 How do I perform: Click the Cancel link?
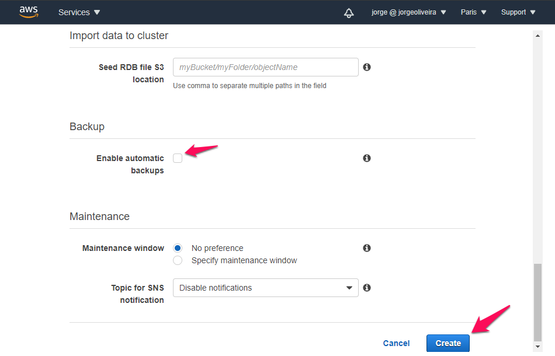click(396, 343)
